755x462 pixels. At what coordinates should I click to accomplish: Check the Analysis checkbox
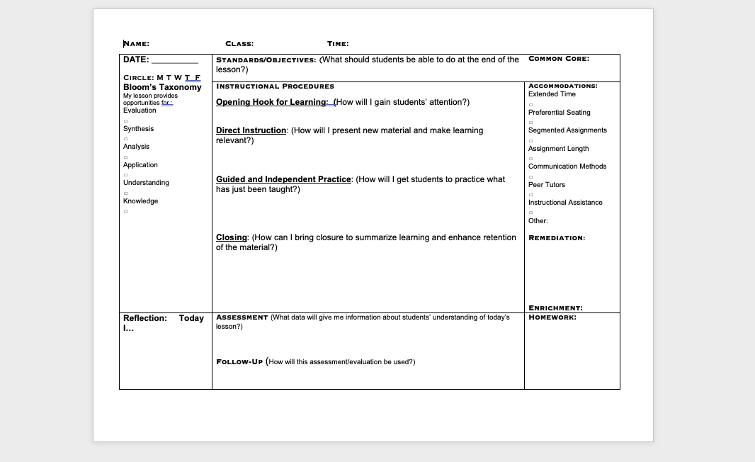(125, 157)
